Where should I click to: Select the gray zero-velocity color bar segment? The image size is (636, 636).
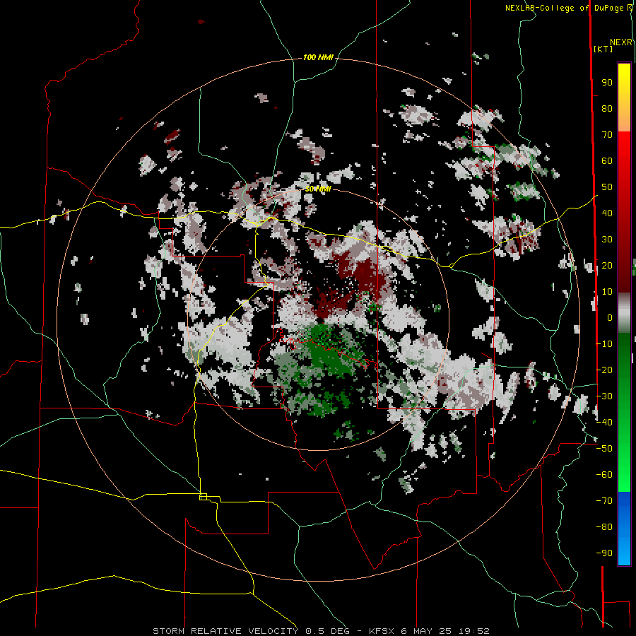pos(624,313)
